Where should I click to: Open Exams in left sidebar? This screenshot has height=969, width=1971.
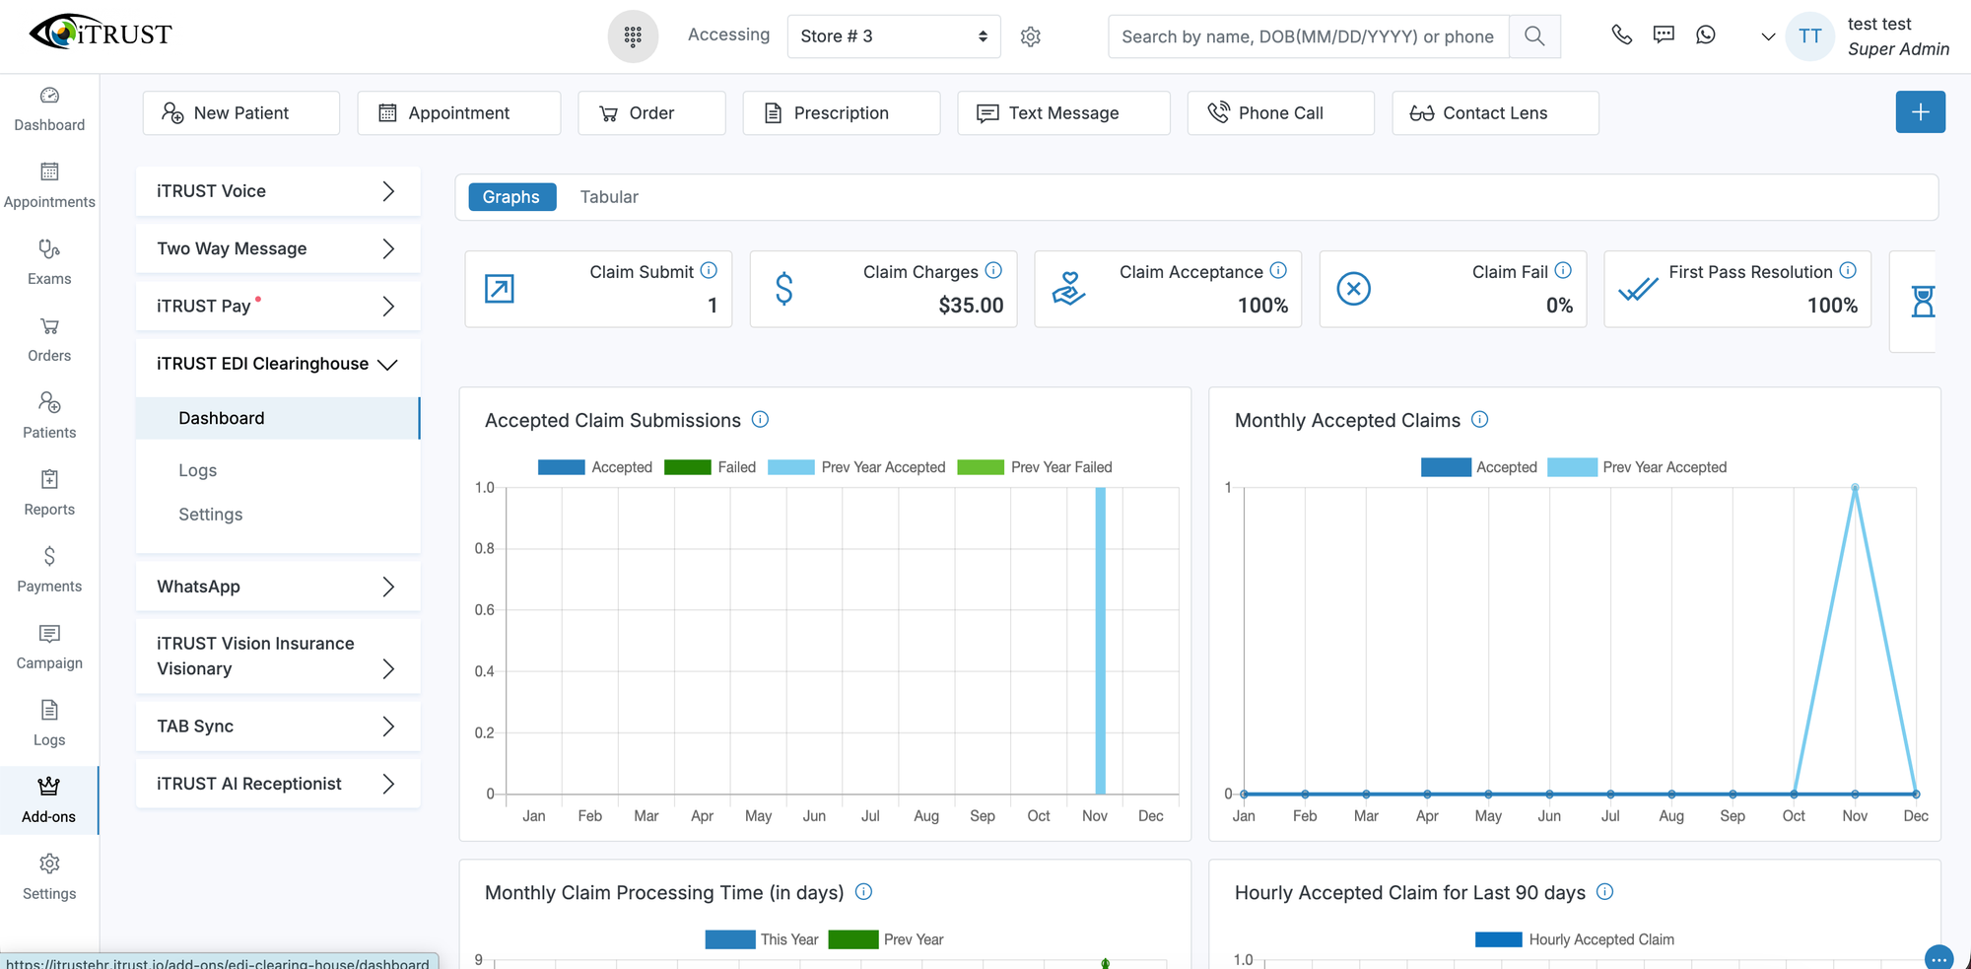pos(49,262)
